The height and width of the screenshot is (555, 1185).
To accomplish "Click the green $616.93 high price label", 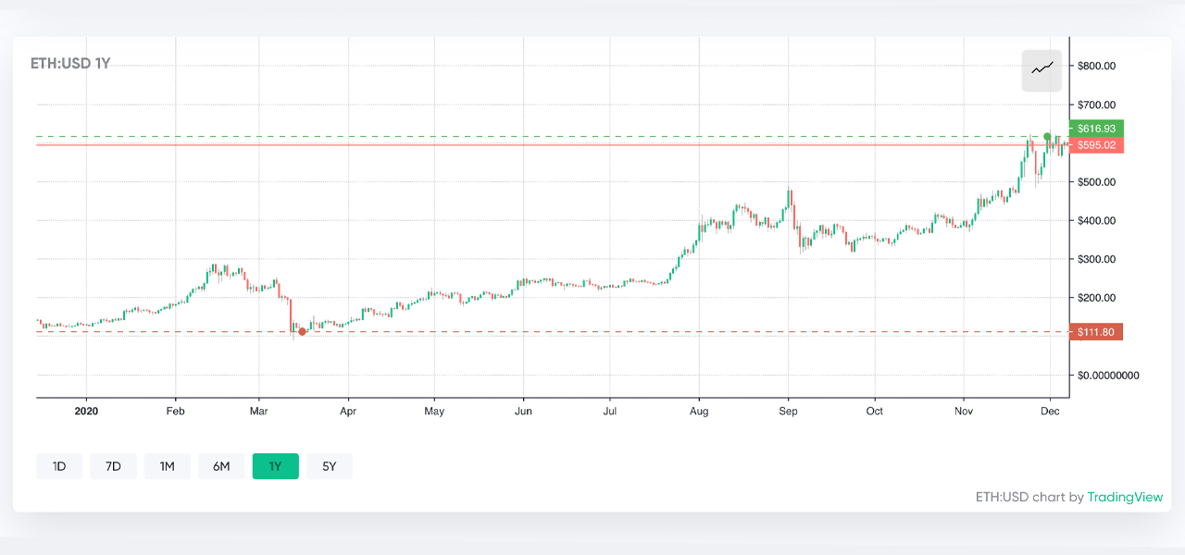I will 1096,129.
